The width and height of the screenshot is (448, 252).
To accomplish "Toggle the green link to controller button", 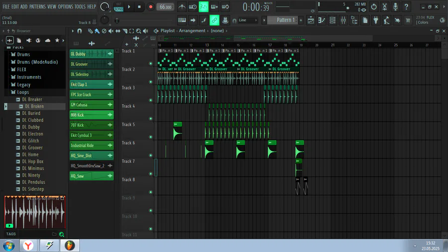I will point(214,20).
